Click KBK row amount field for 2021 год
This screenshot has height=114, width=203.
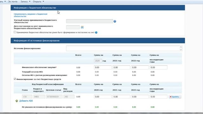point(121,97)
